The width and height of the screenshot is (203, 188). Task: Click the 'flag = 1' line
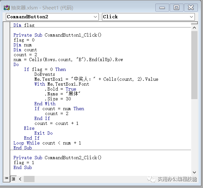24,162
